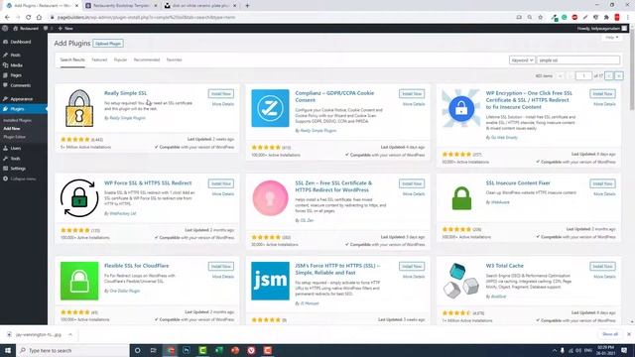This screenshot has height=357, width=635.
Task: Install WP Force SSL & HTTPS Redirect
Action: point(220,183)
